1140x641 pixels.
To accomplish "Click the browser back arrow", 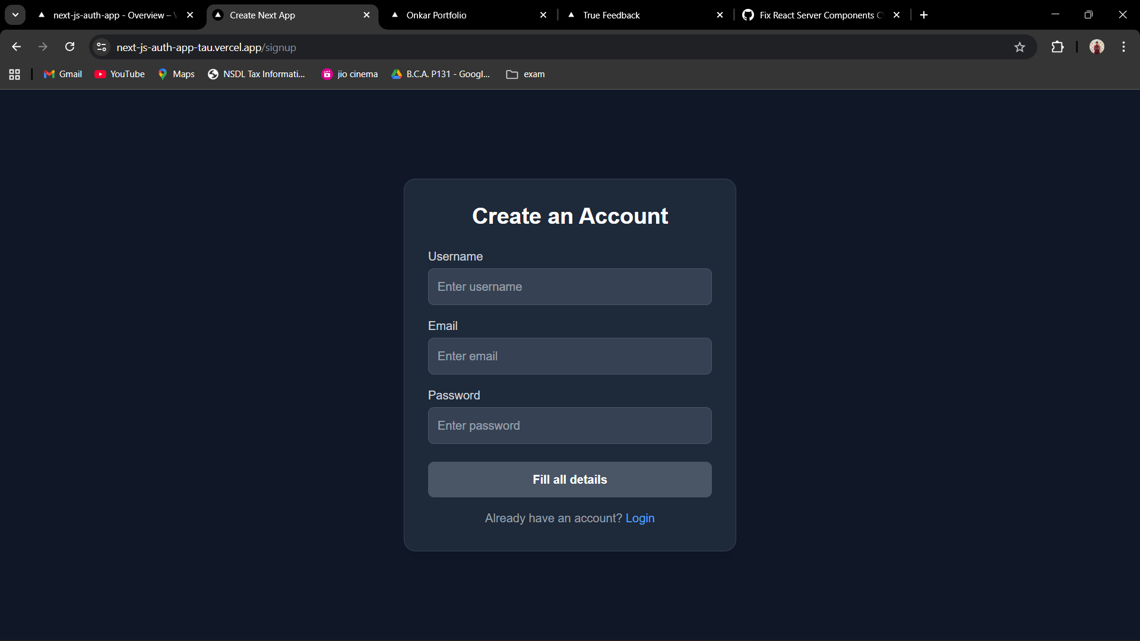I will tap(16, 47).
